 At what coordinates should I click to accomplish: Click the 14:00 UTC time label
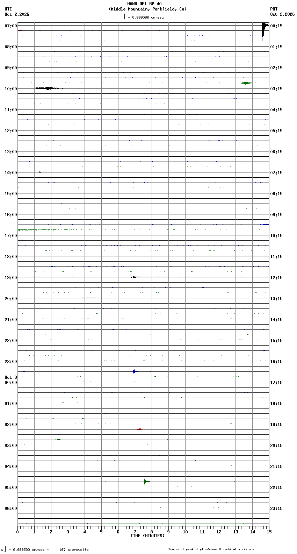(11, 173)
